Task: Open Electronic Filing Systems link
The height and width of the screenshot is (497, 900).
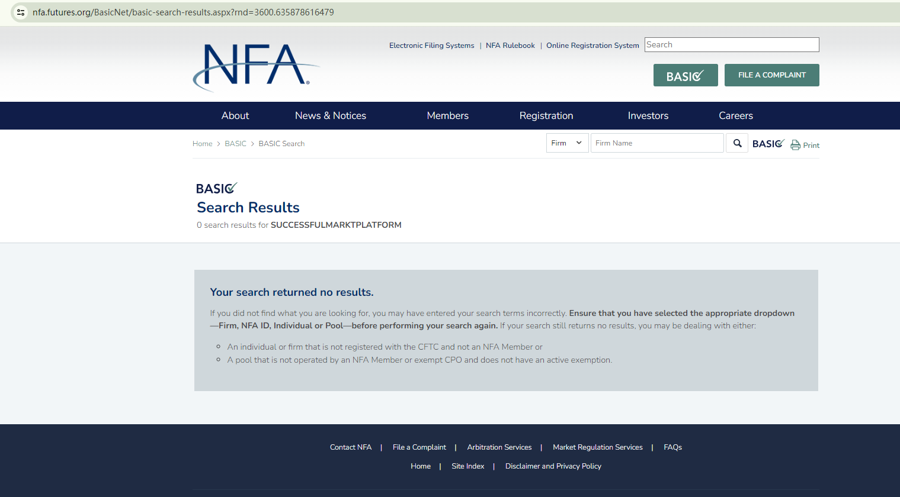Action: 432,46
